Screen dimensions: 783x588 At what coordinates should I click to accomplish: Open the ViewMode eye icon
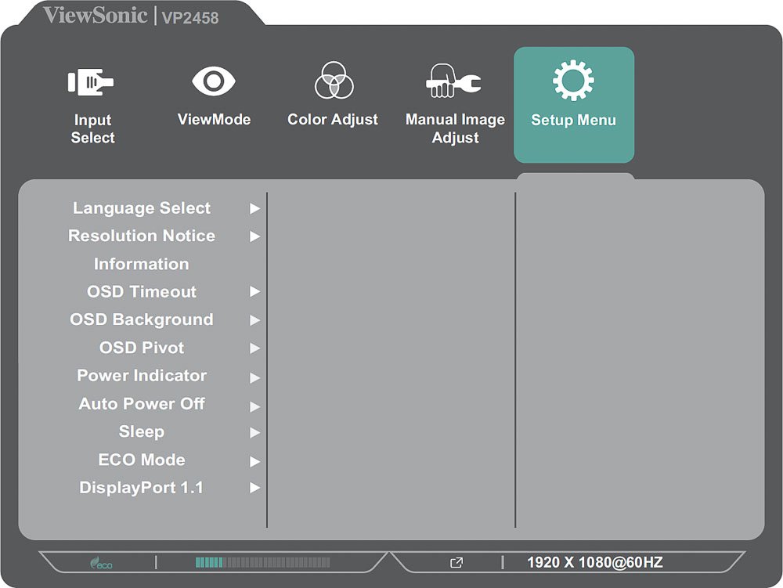[x=214, y=81]
